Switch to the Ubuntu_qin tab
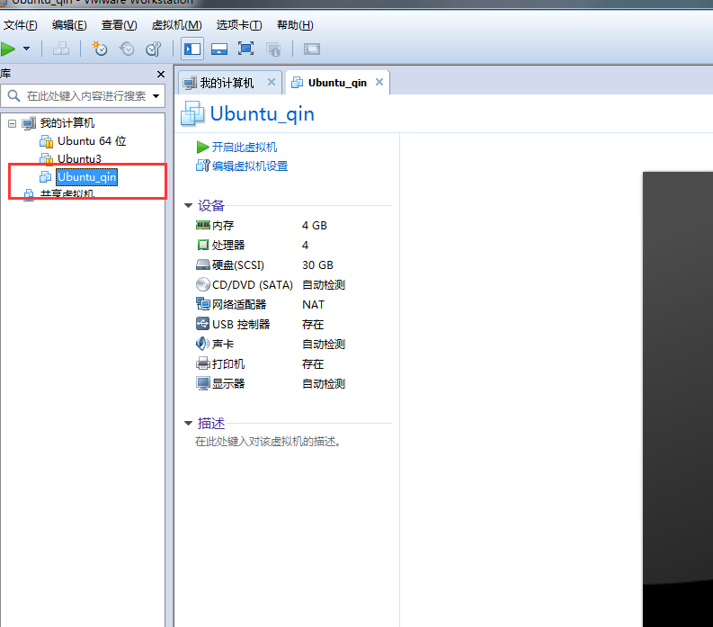Viewport: 713px width, 627px height. (337, 83)
